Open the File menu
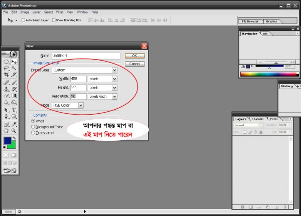Image resolution: width=301 pixels, height=216 pixels. [x=6, y=12]
